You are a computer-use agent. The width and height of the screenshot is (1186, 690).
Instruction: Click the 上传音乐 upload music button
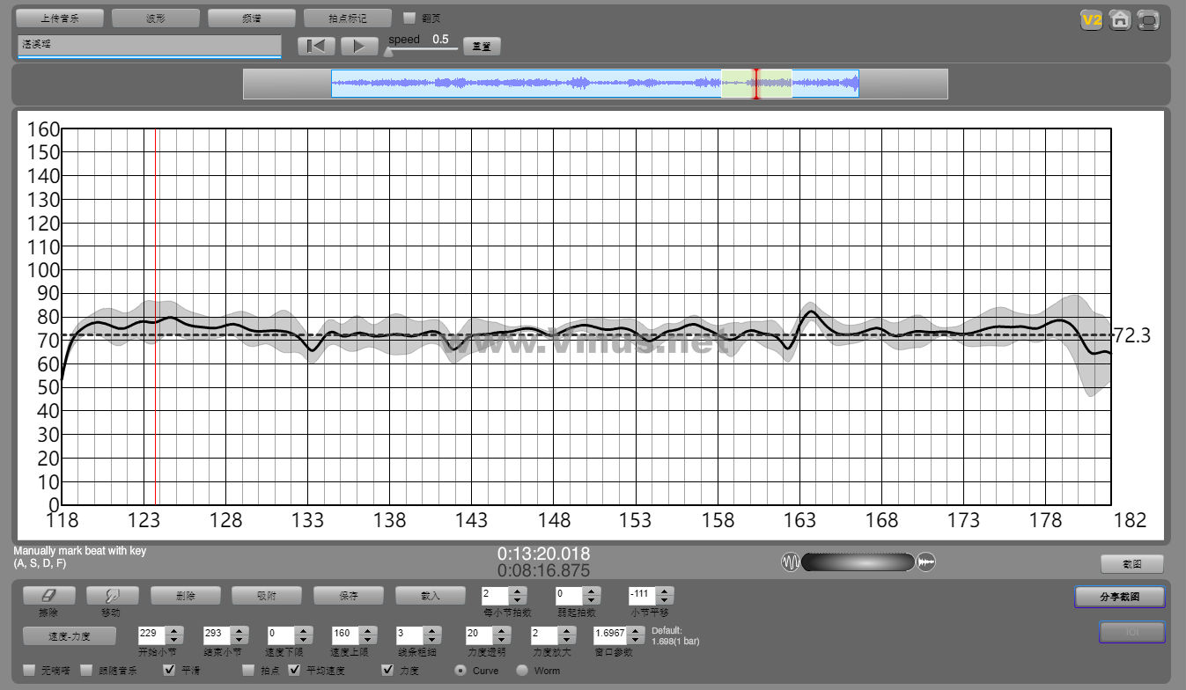pos(60,18)
